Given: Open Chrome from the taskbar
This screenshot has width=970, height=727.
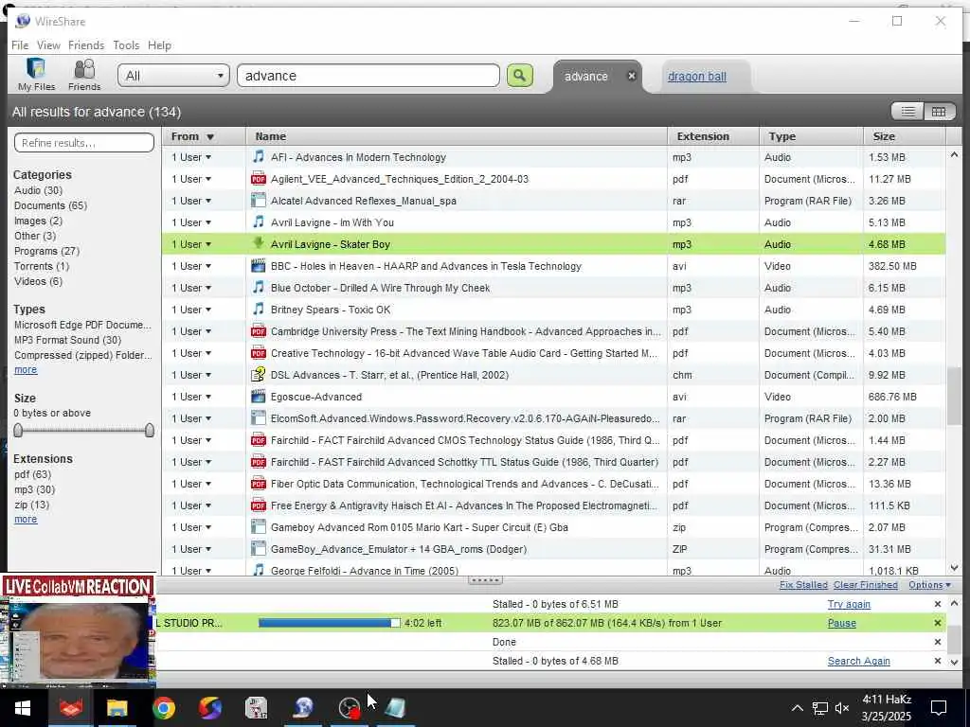Looking at the screenshot, I should click(x=163, y=708).
